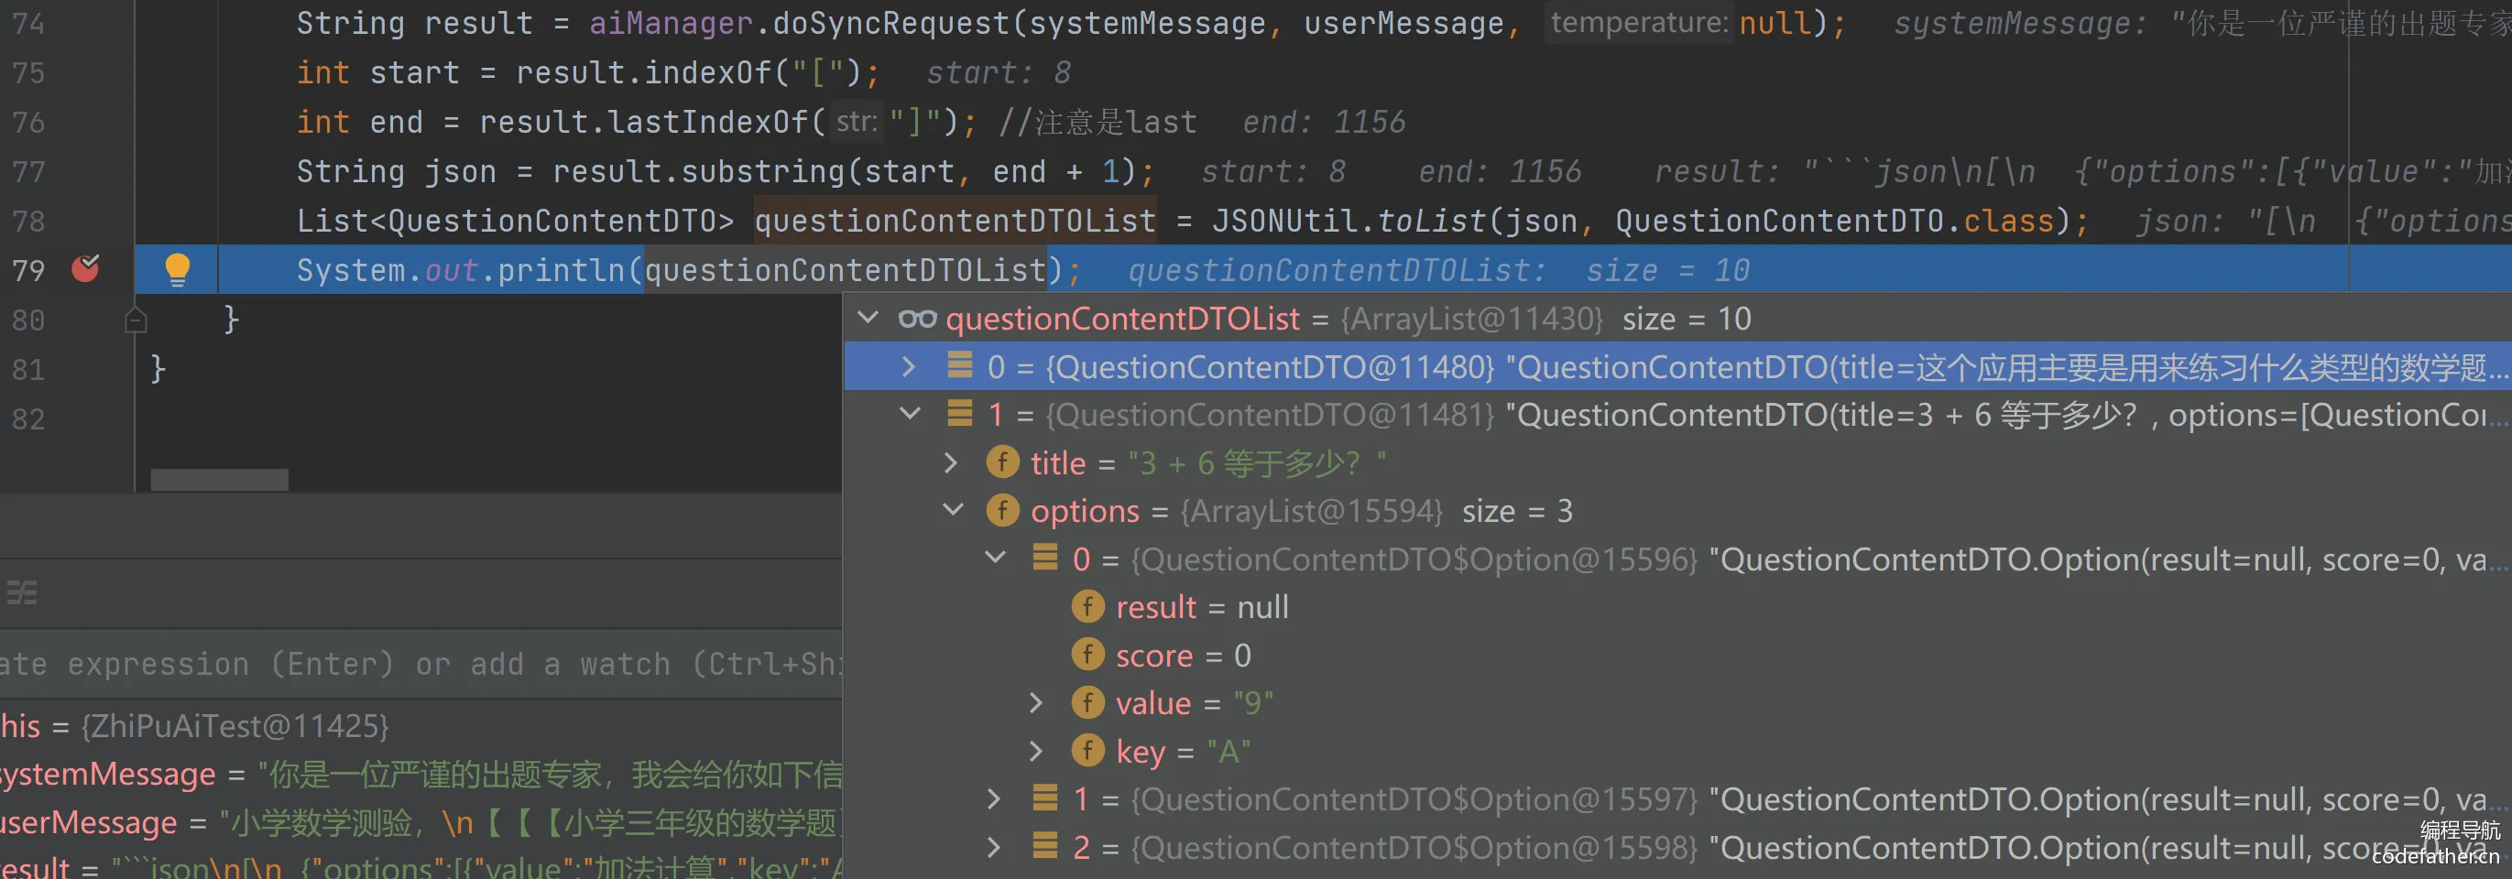Click line number 82 in the gutter

point(28,420)
